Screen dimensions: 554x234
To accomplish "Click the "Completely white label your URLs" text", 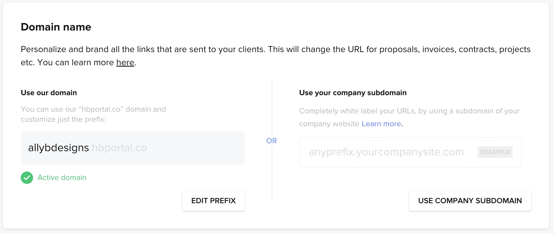I will click(357, 111).
